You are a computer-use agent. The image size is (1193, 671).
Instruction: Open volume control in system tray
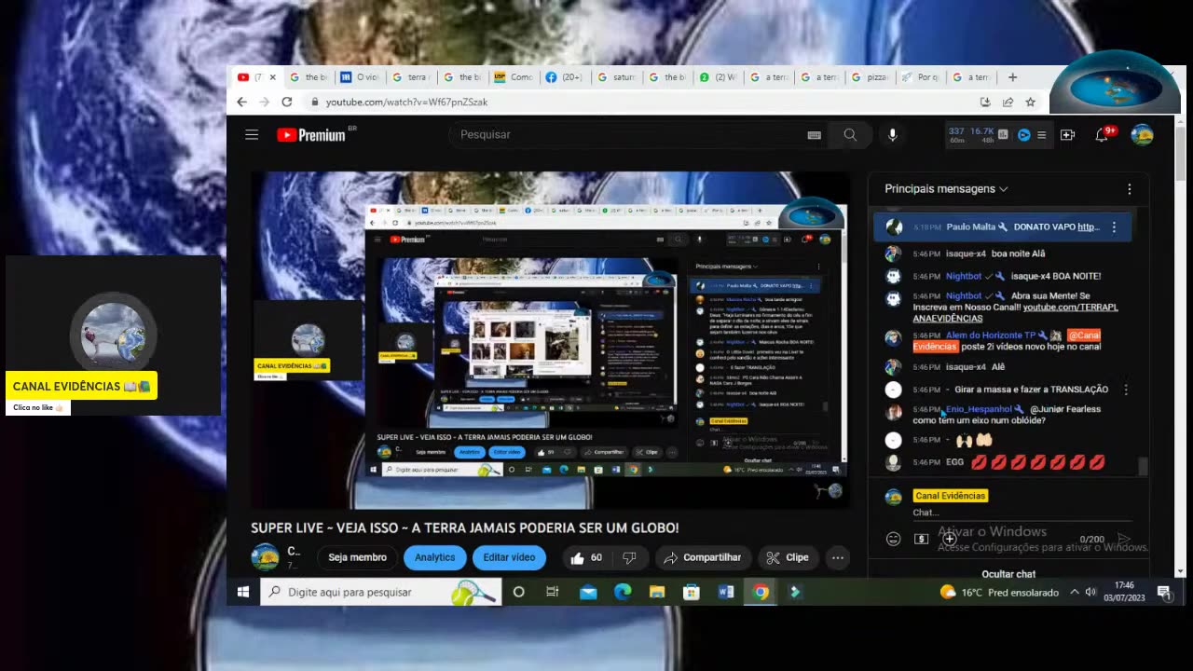tap(1090, 592)
